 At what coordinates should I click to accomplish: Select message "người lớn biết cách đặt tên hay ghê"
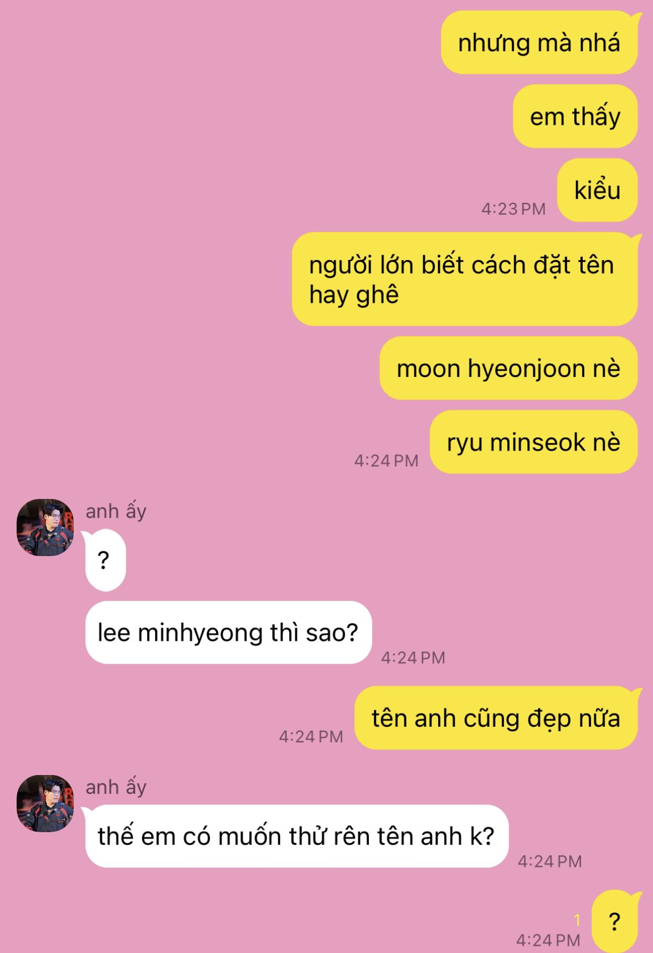click(465, 279)
